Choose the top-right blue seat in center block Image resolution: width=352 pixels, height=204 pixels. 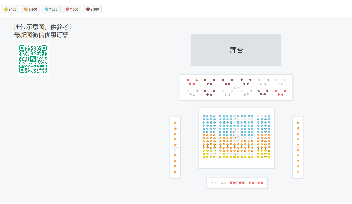coord(269,116)
